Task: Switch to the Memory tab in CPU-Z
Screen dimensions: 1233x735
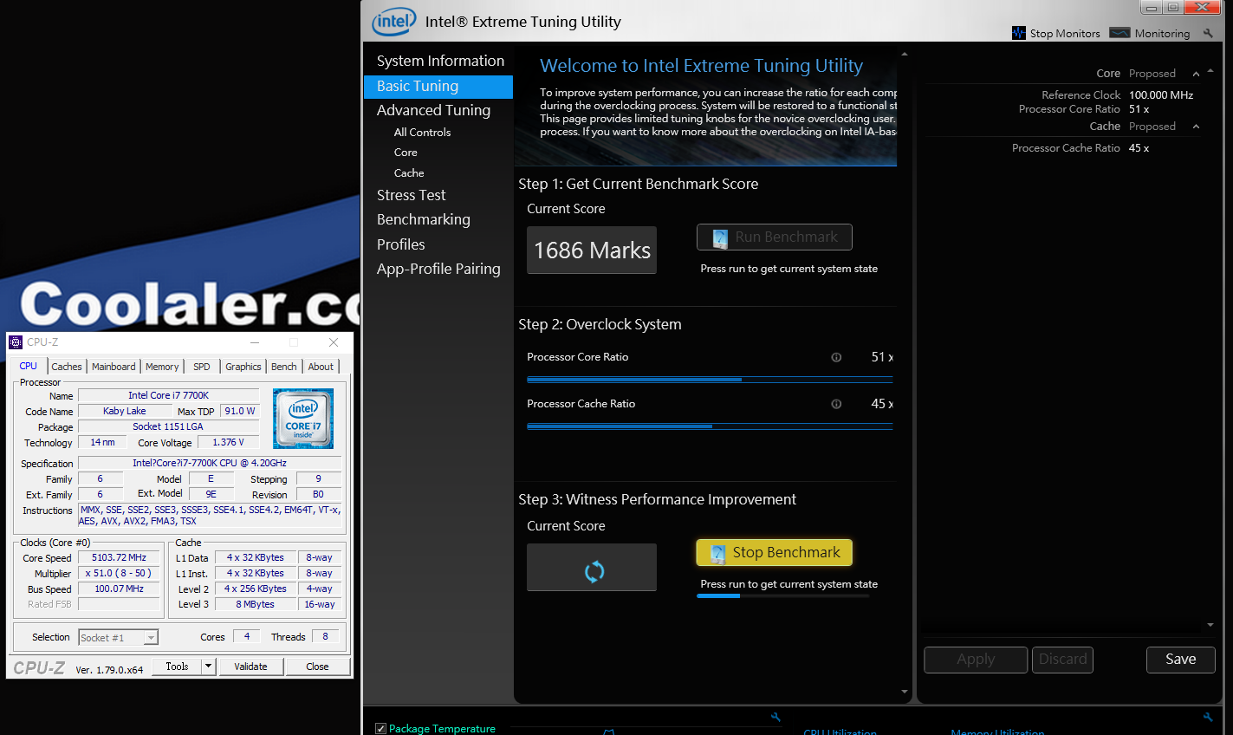Action: click(162, 367)
